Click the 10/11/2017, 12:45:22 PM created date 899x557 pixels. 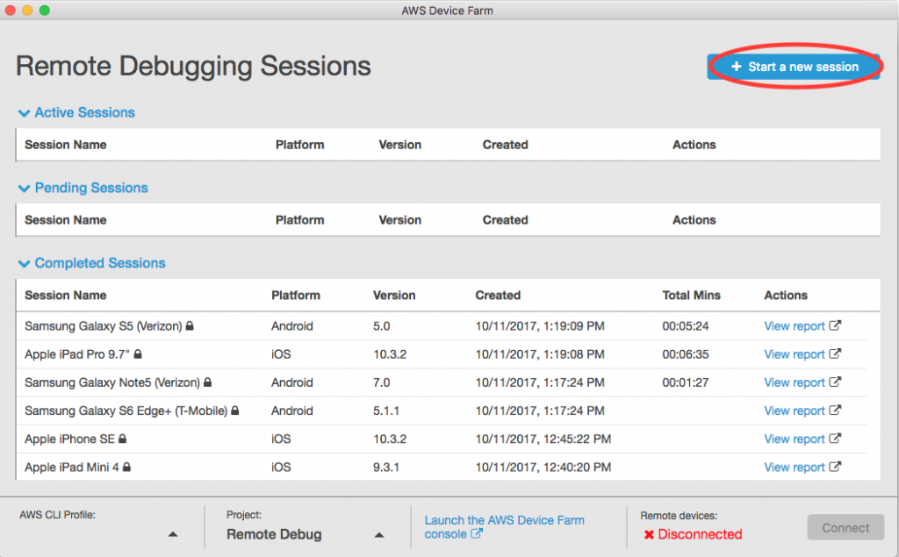(543, 439)
